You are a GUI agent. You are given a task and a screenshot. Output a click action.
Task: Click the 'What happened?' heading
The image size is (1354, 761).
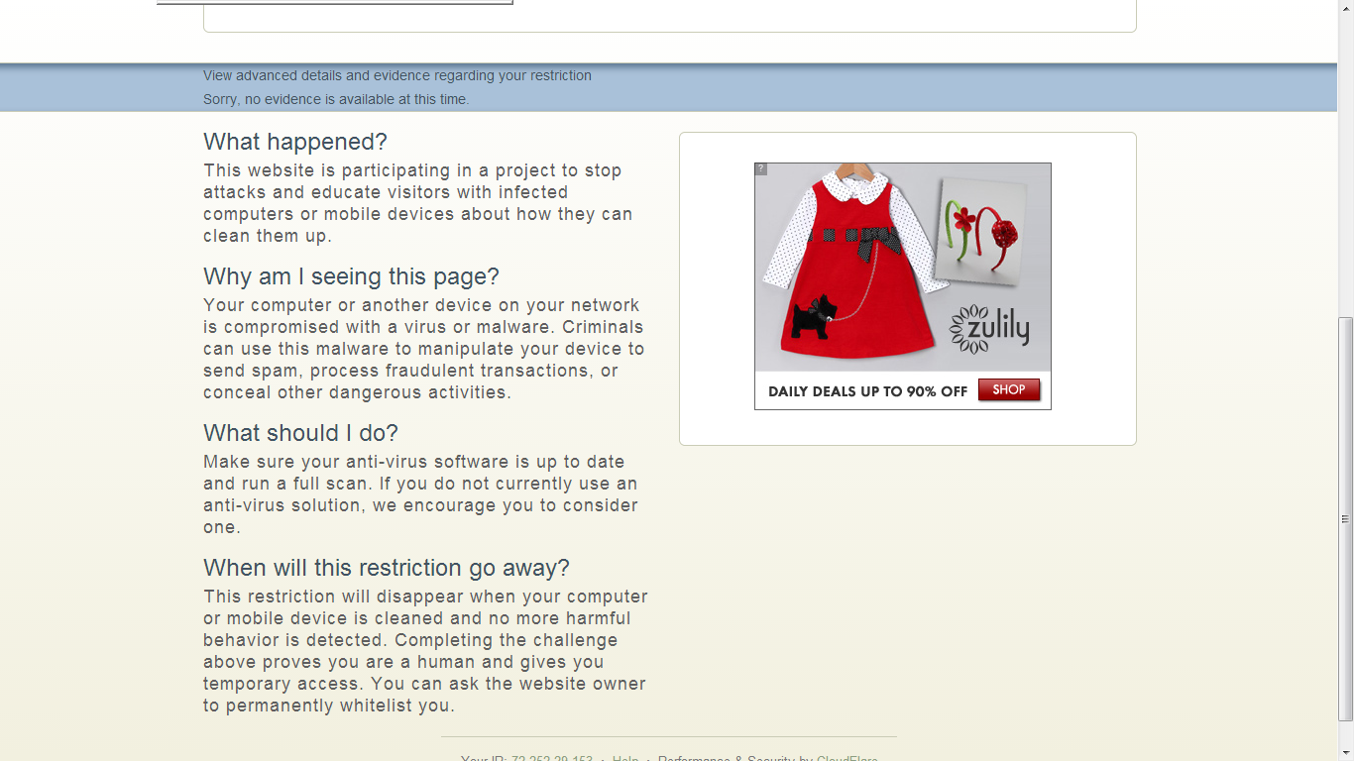[x=295, y=142]
